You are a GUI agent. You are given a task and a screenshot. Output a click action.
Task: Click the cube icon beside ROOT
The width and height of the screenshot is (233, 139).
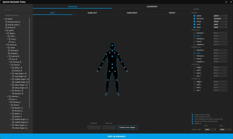click(x=7, y=19)
